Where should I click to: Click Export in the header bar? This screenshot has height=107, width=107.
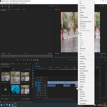pyautogui.click(x=12, y=6)
